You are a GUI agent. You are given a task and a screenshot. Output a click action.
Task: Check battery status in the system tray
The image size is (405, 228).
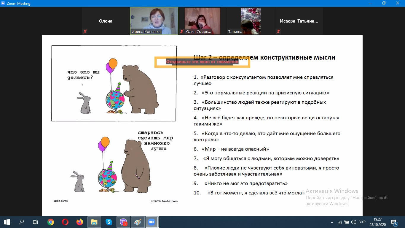coord(346,222)
